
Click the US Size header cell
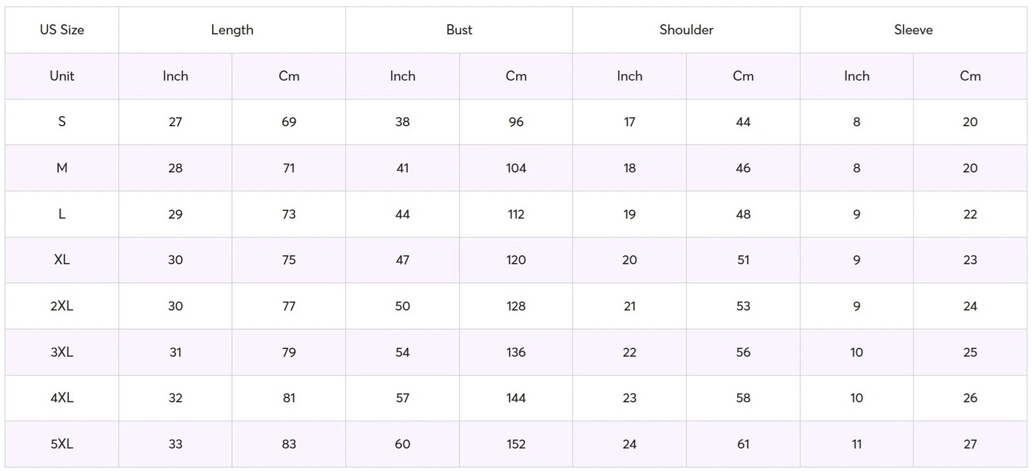tap(62, 30)
